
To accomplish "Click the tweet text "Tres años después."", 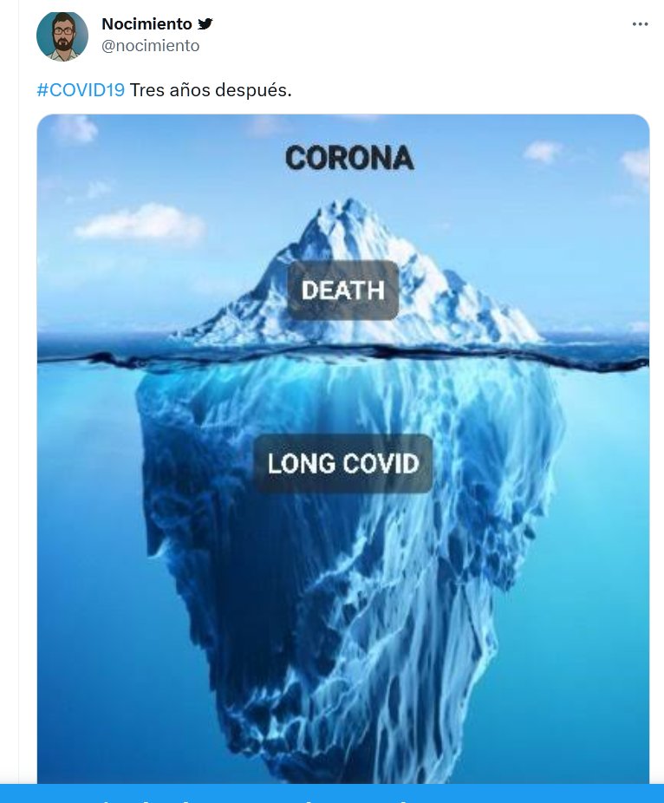I will click(x=211, y=89).
